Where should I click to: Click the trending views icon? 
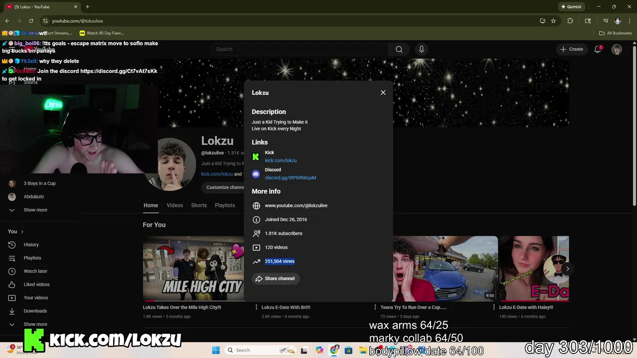point(256,261)
